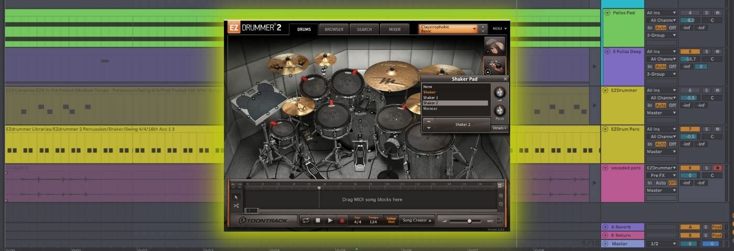Image resolution: width=734 pixels, height=251 pixels.
Task: Switch to the DRUMS tab
Action: 304,29
